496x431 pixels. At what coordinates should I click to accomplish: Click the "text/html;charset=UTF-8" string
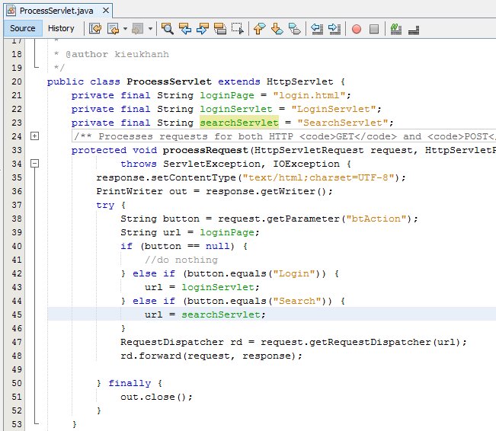tap(318, 177)
